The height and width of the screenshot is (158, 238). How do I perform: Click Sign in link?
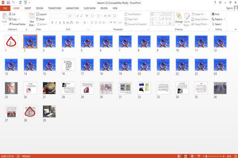[x=229, y=8]
